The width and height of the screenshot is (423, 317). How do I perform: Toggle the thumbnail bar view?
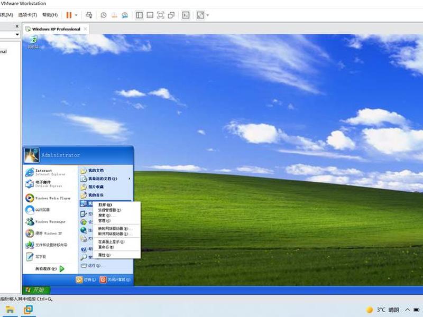tap(150, 15)
